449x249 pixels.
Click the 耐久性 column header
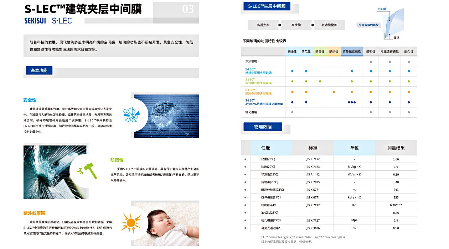click(409, 52)
